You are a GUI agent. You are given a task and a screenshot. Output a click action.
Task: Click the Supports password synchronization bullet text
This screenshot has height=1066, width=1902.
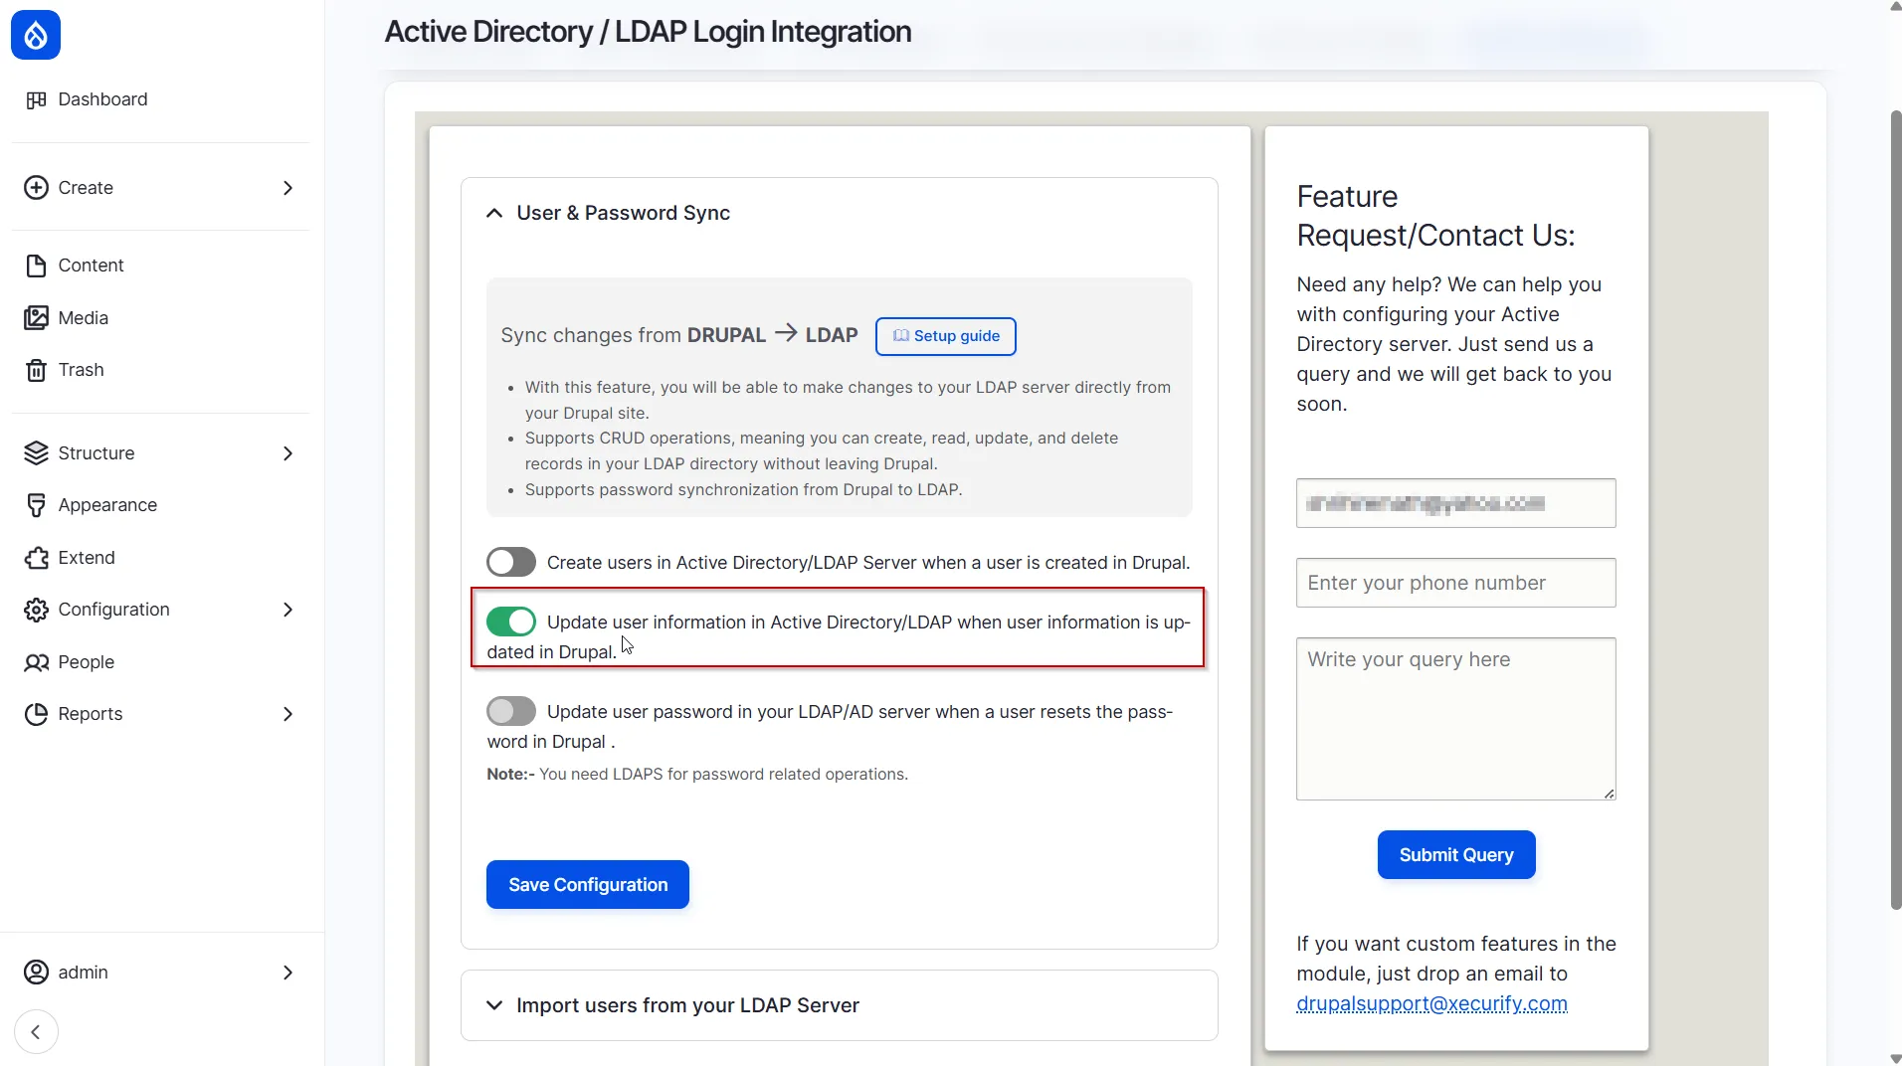743,489
